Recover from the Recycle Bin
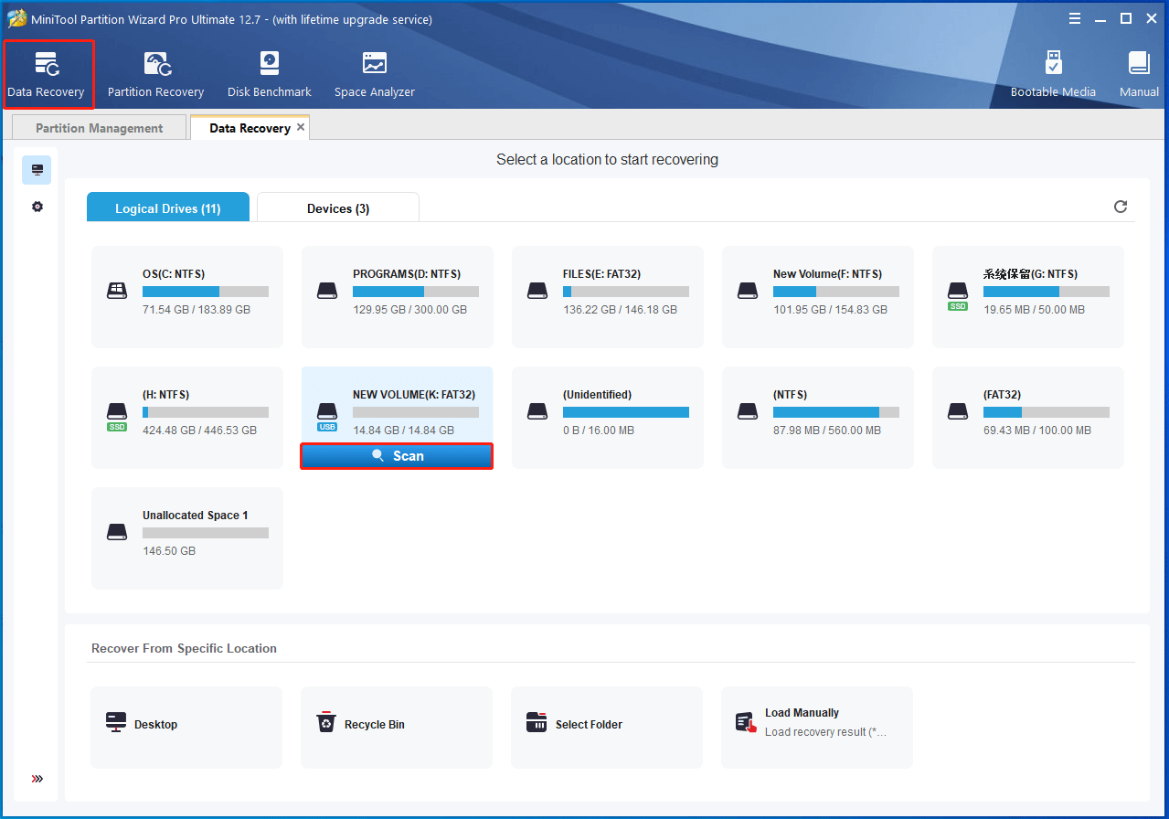 [396, 725]
